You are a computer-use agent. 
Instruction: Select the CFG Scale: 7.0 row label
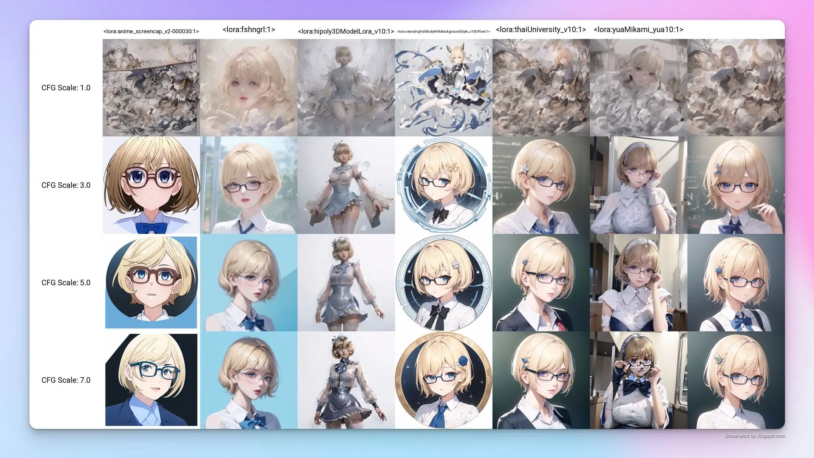point(66,380)
